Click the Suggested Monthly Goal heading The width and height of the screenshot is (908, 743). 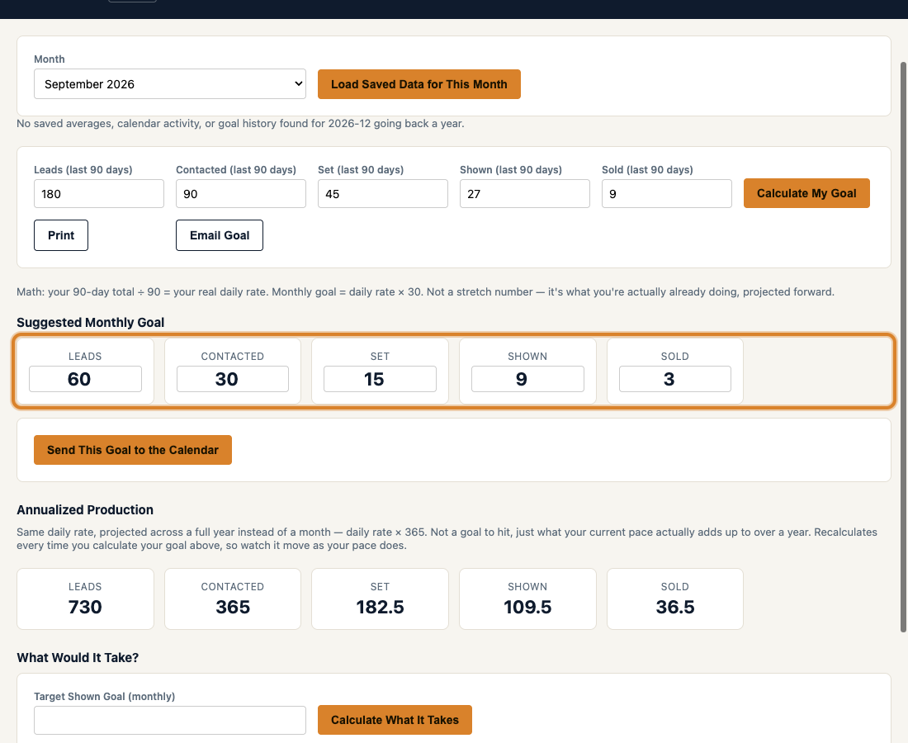pyautogui.click(x=90, y=323)
